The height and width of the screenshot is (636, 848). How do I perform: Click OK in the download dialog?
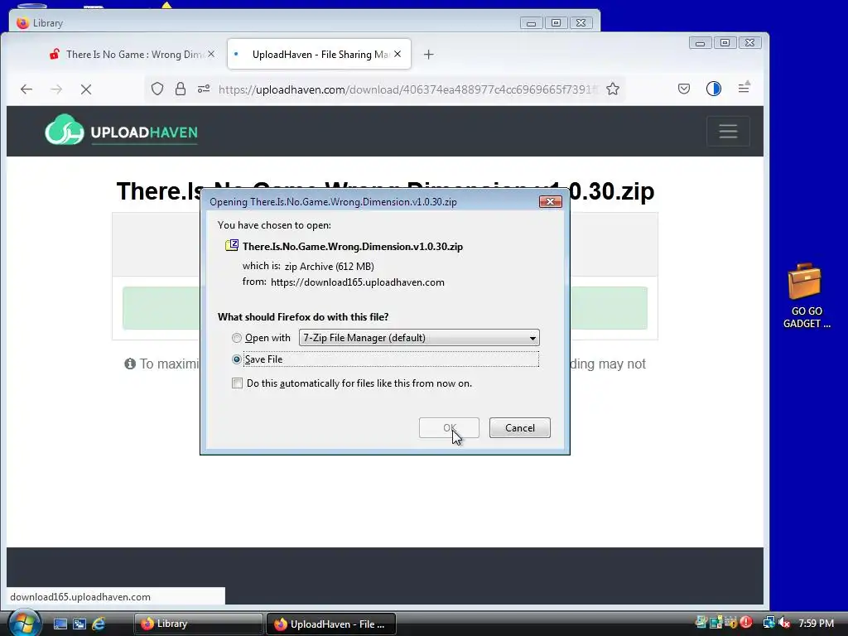pyautogui.click(x=449, y=428)
